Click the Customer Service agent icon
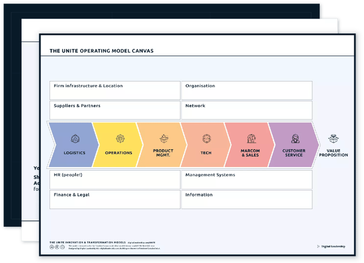 coord(295,138)
